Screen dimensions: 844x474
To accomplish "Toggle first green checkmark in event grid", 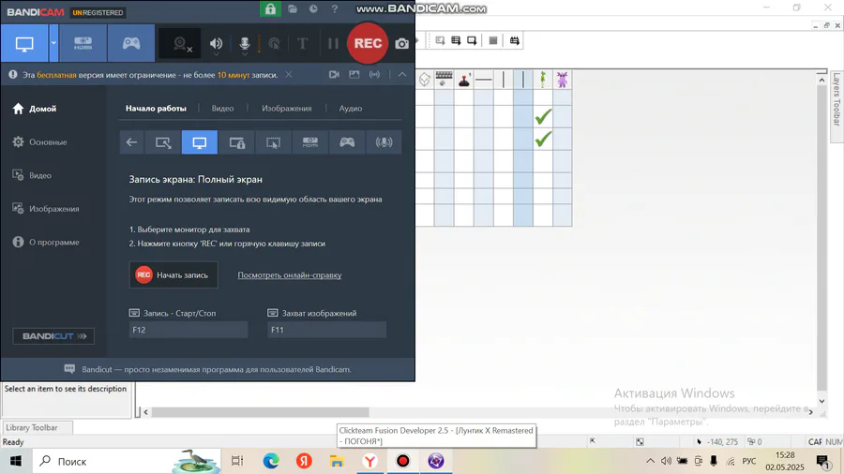I will [x=543, y=116].
